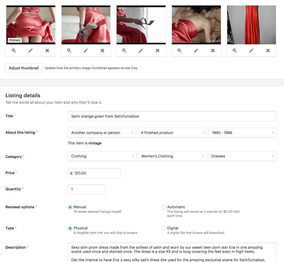This screenshot has height=262, width=284.
Task: Open the 'Another company or person' dropdown
Action: 102,133
